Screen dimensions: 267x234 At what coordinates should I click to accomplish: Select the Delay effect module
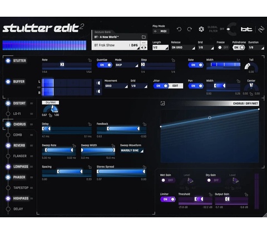click(18, 209)
